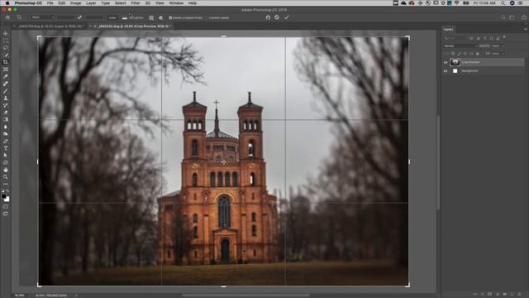Reset the crop box
The width and height of the screenshot is (529, 298).
268,17
